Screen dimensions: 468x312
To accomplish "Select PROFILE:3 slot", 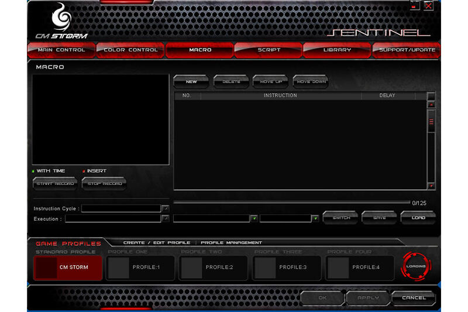I will [x=287, y=267].
